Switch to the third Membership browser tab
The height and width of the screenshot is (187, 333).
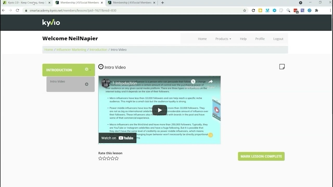click(132, 3)
